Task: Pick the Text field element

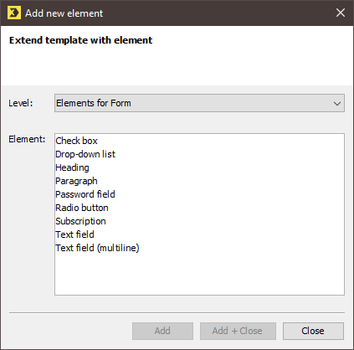Action: click(74, 234)
